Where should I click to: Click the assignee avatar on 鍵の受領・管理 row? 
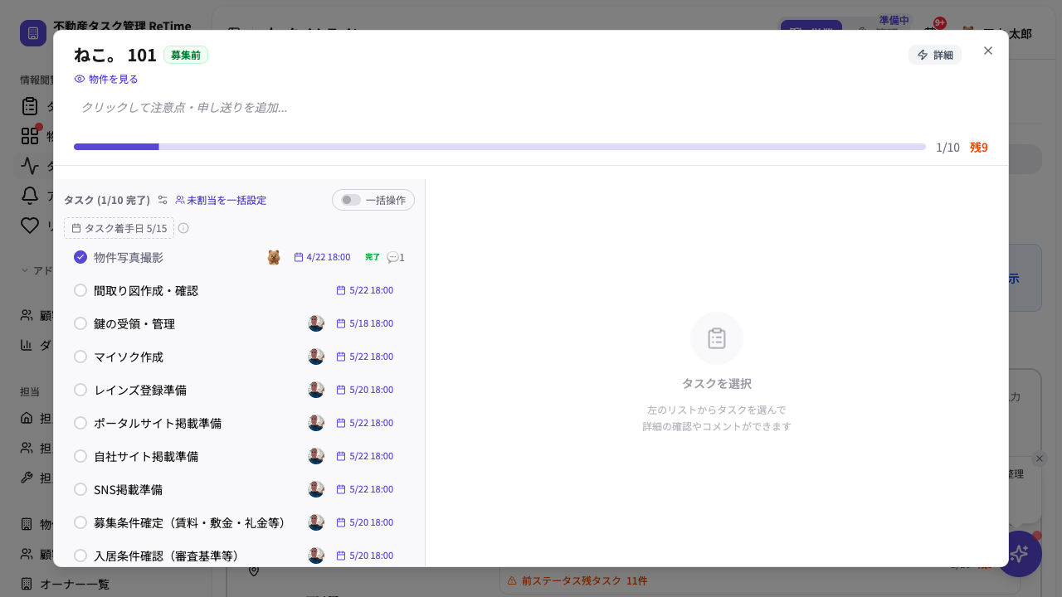(x=316, y=323)
